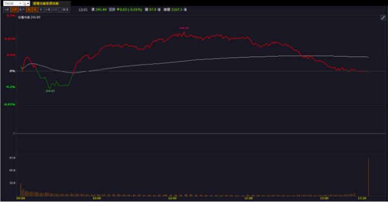Toggle the second highlighted orange toolbar button
This screenshot has height=202, width=388.
pyautogui.click(x=29, y=10)
